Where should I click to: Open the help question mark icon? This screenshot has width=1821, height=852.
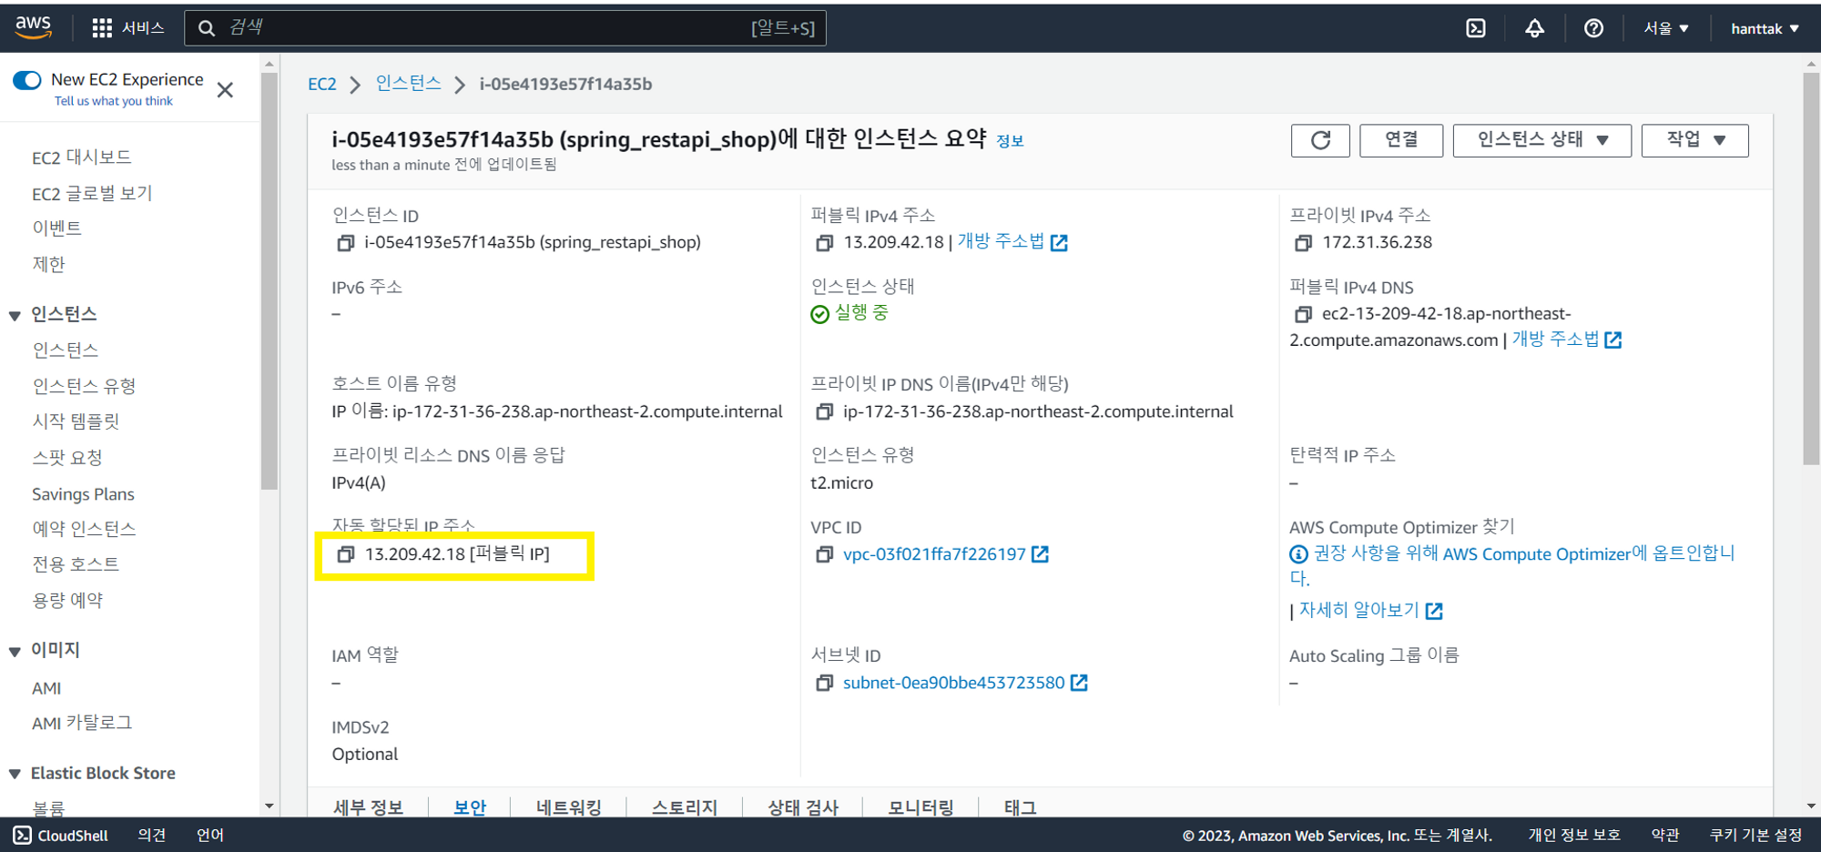[1593, 28]
